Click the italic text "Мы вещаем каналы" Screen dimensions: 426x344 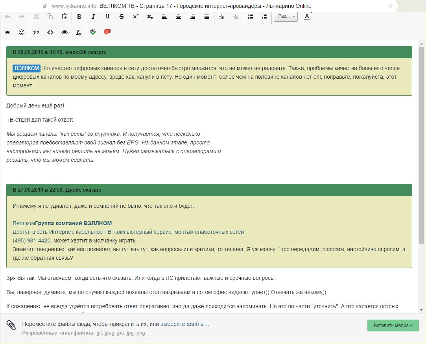tap(32, 134)
